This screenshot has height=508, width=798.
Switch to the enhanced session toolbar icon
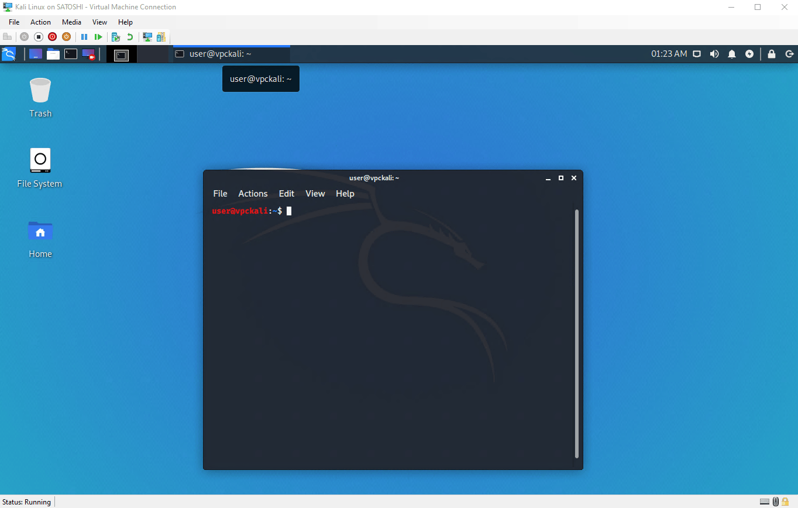[147, 36]
